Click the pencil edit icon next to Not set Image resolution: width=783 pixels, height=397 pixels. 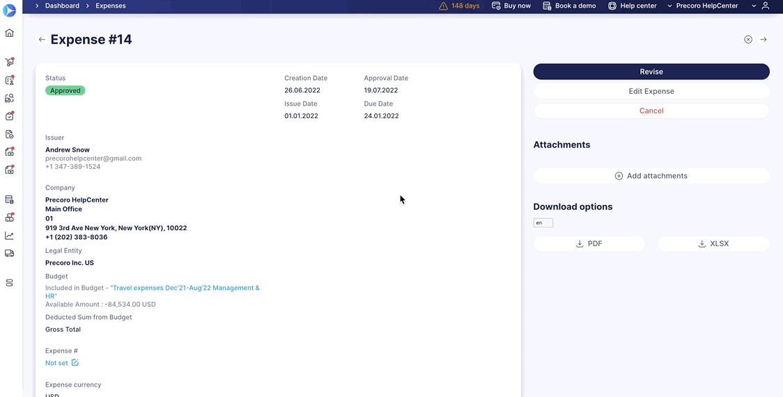pos(75,363)
